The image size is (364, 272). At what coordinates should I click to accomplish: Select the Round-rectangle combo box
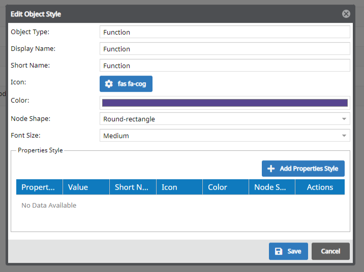click(x=225, y=119)
